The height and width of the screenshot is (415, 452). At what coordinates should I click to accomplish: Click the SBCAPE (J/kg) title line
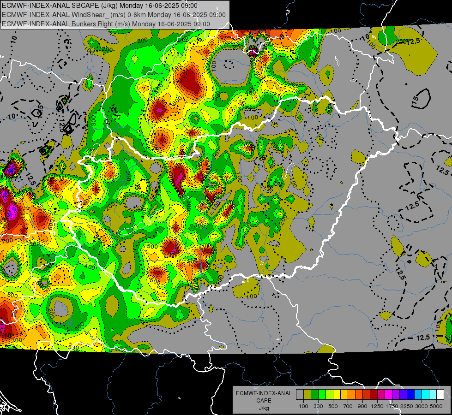point(100,6)
